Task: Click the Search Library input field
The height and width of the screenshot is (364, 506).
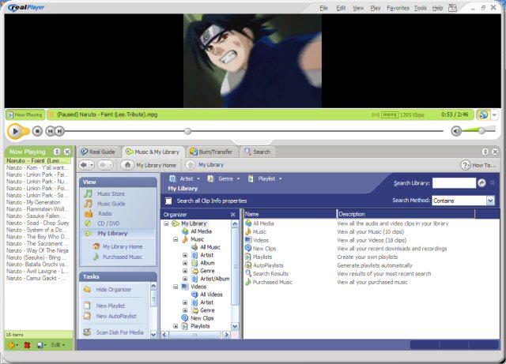Action: [x=454, y=183]
